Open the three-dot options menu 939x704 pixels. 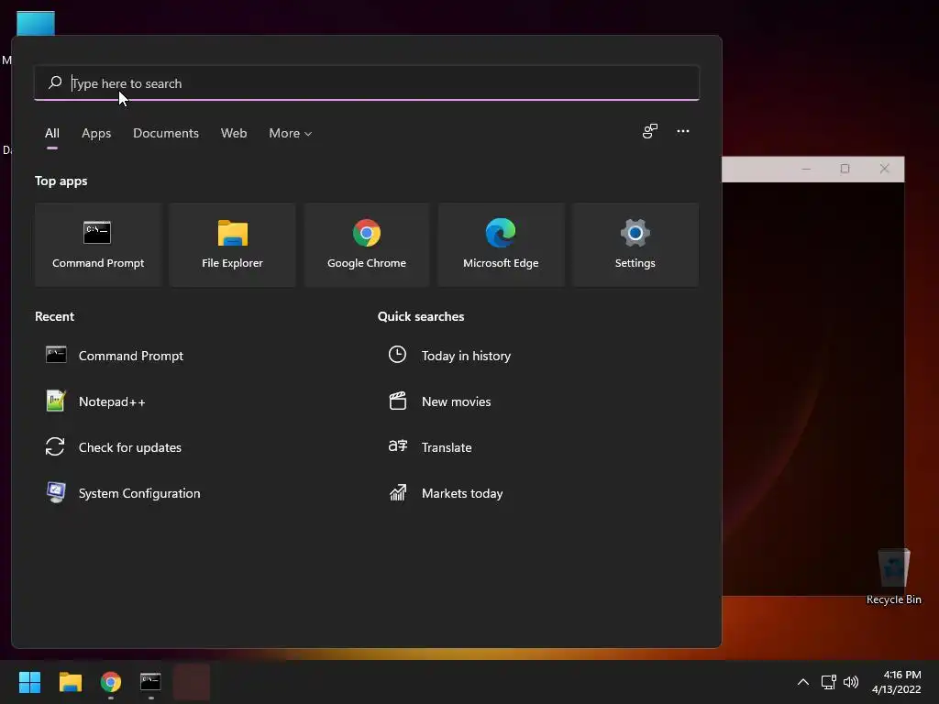click(682, 131)
